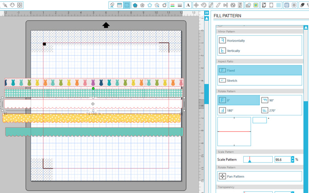Viewport: 309px width, 193px height.
Task: Click the Scale Pattern value field 99.6
Action: coord(283,159)
